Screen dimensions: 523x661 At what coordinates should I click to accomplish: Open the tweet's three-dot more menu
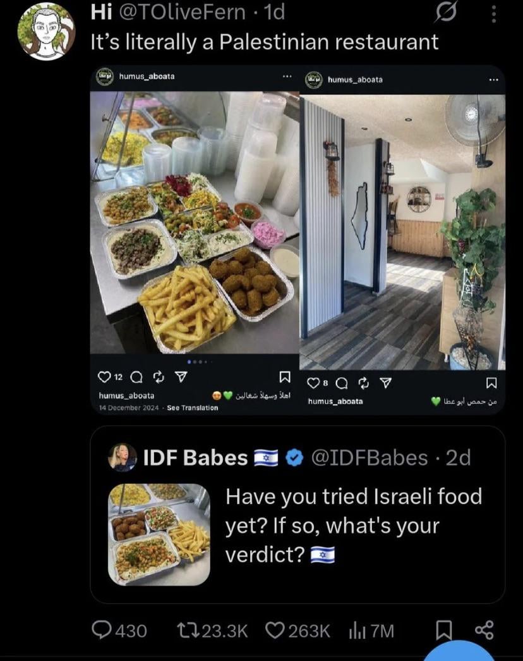494,13
